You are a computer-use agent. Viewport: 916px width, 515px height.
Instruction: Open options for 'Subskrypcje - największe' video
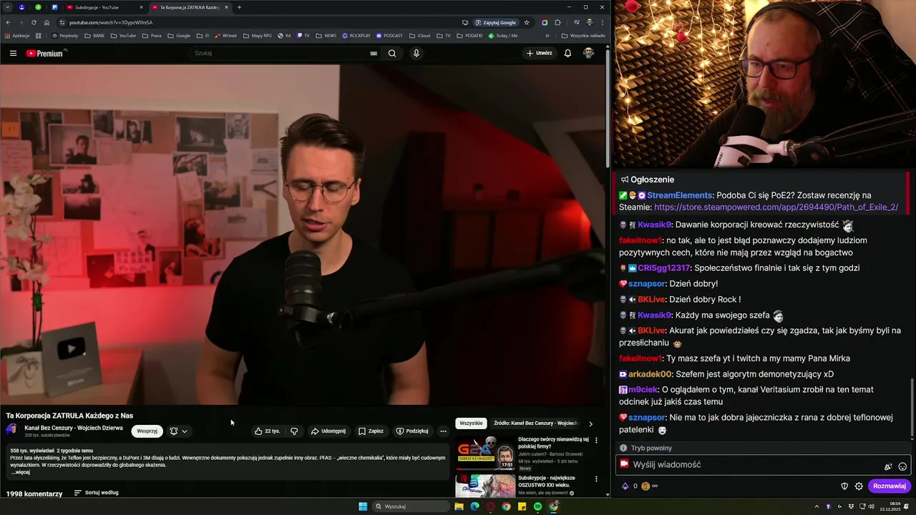click(x=596, y=479)
